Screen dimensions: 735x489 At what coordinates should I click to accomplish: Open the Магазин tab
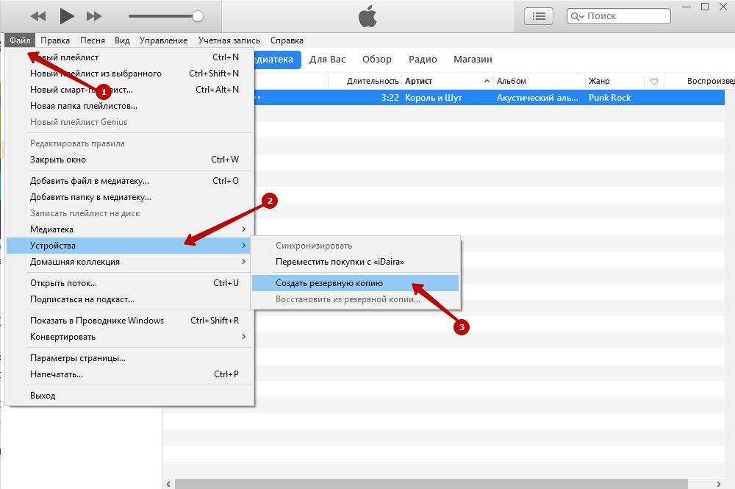473,60
